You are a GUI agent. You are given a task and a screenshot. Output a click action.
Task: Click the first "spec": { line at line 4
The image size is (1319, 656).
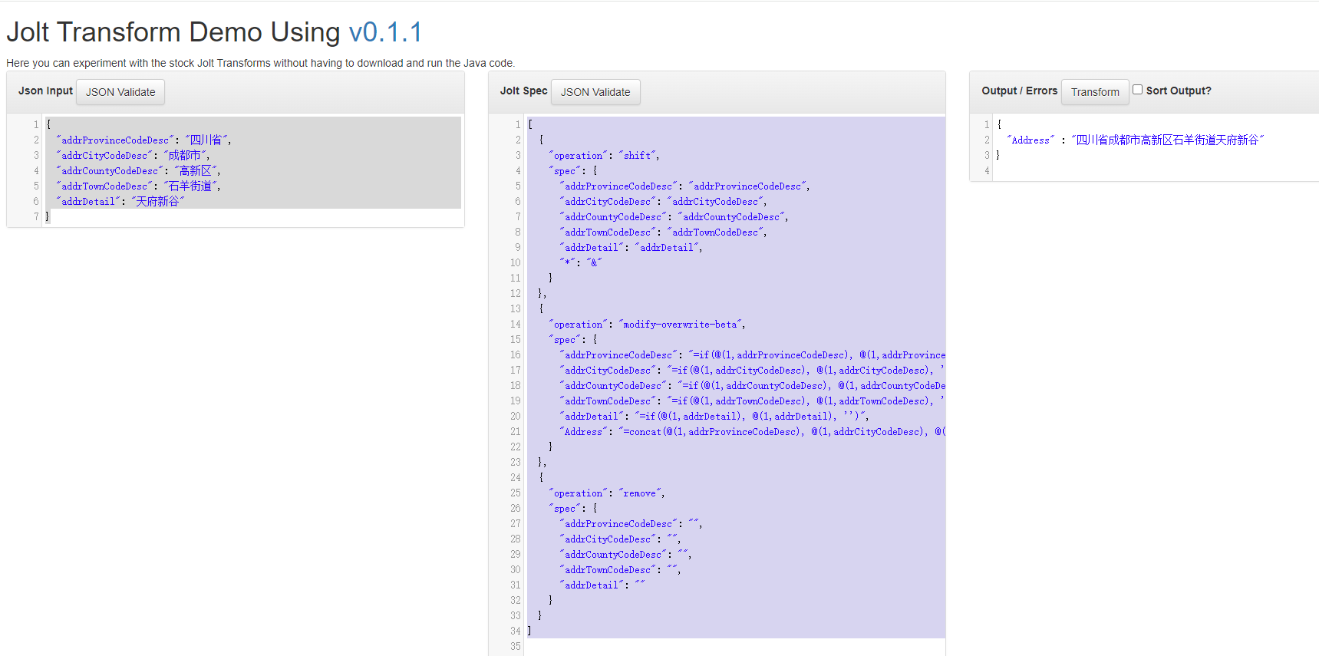click(x=573, y=170)
